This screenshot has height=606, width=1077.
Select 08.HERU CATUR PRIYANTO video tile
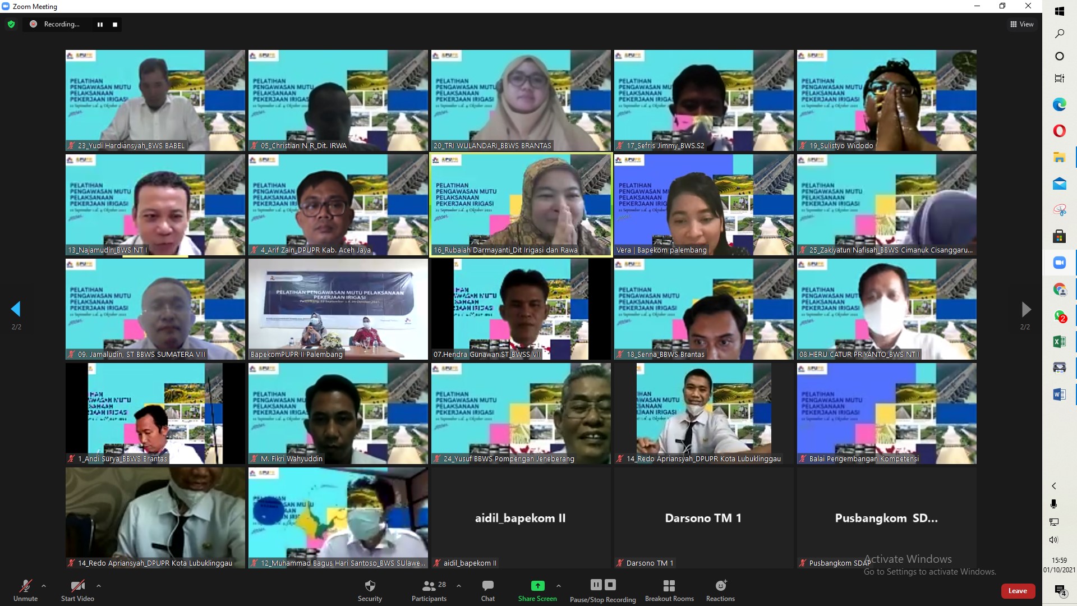[x=887, y=309]
